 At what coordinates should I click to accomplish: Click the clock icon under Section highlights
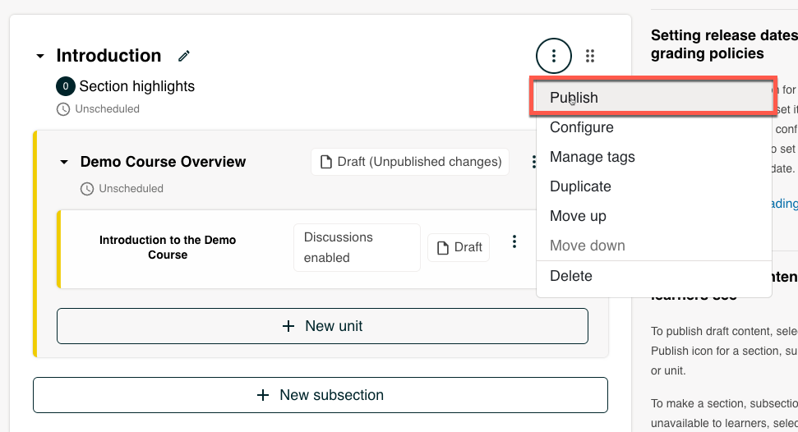click(63, 108)
